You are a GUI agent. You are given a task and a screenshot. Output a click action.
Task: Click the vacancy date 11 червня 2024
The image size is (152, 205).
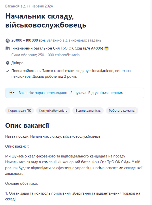[x=29, y=6]
